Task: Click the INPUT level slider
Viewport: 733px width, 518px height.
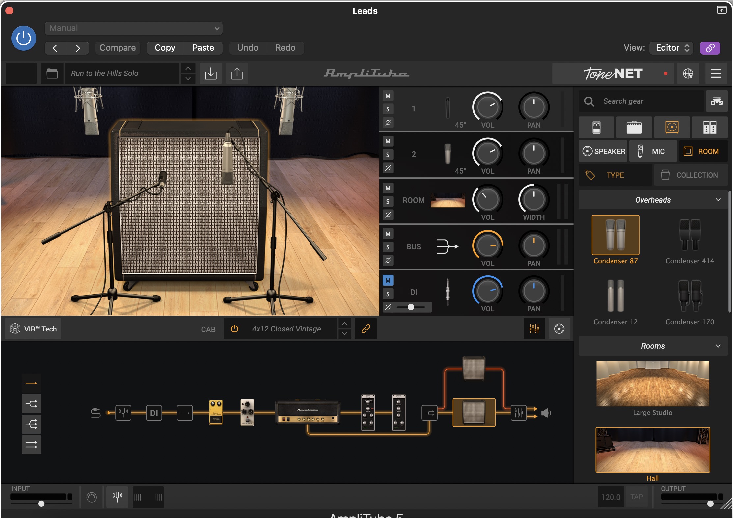Action: point(41,504)
